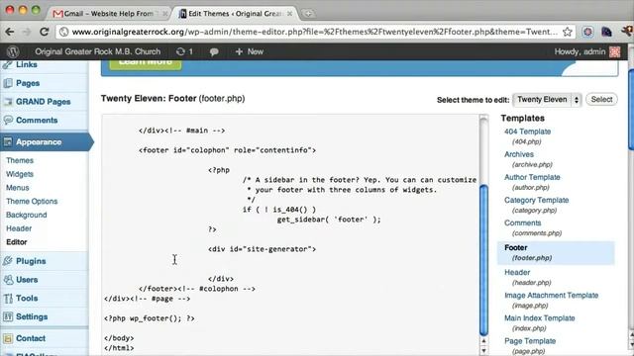The height and width of the screenshot is (356, 634).
Task: Click the get_sidebar( 'footer' ) code line
Action: point(329,220)
